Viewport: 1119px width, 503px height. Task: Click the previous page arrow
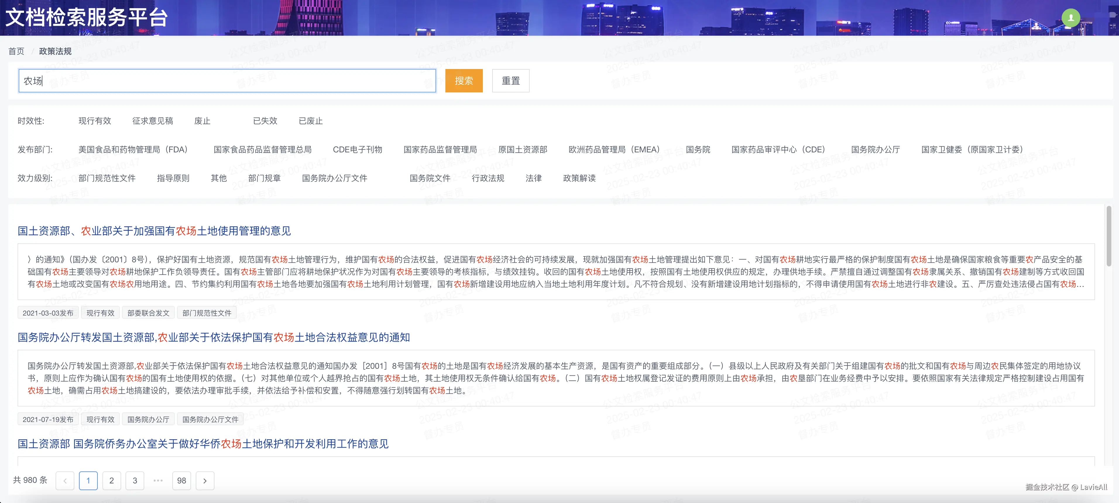point(65,481)
